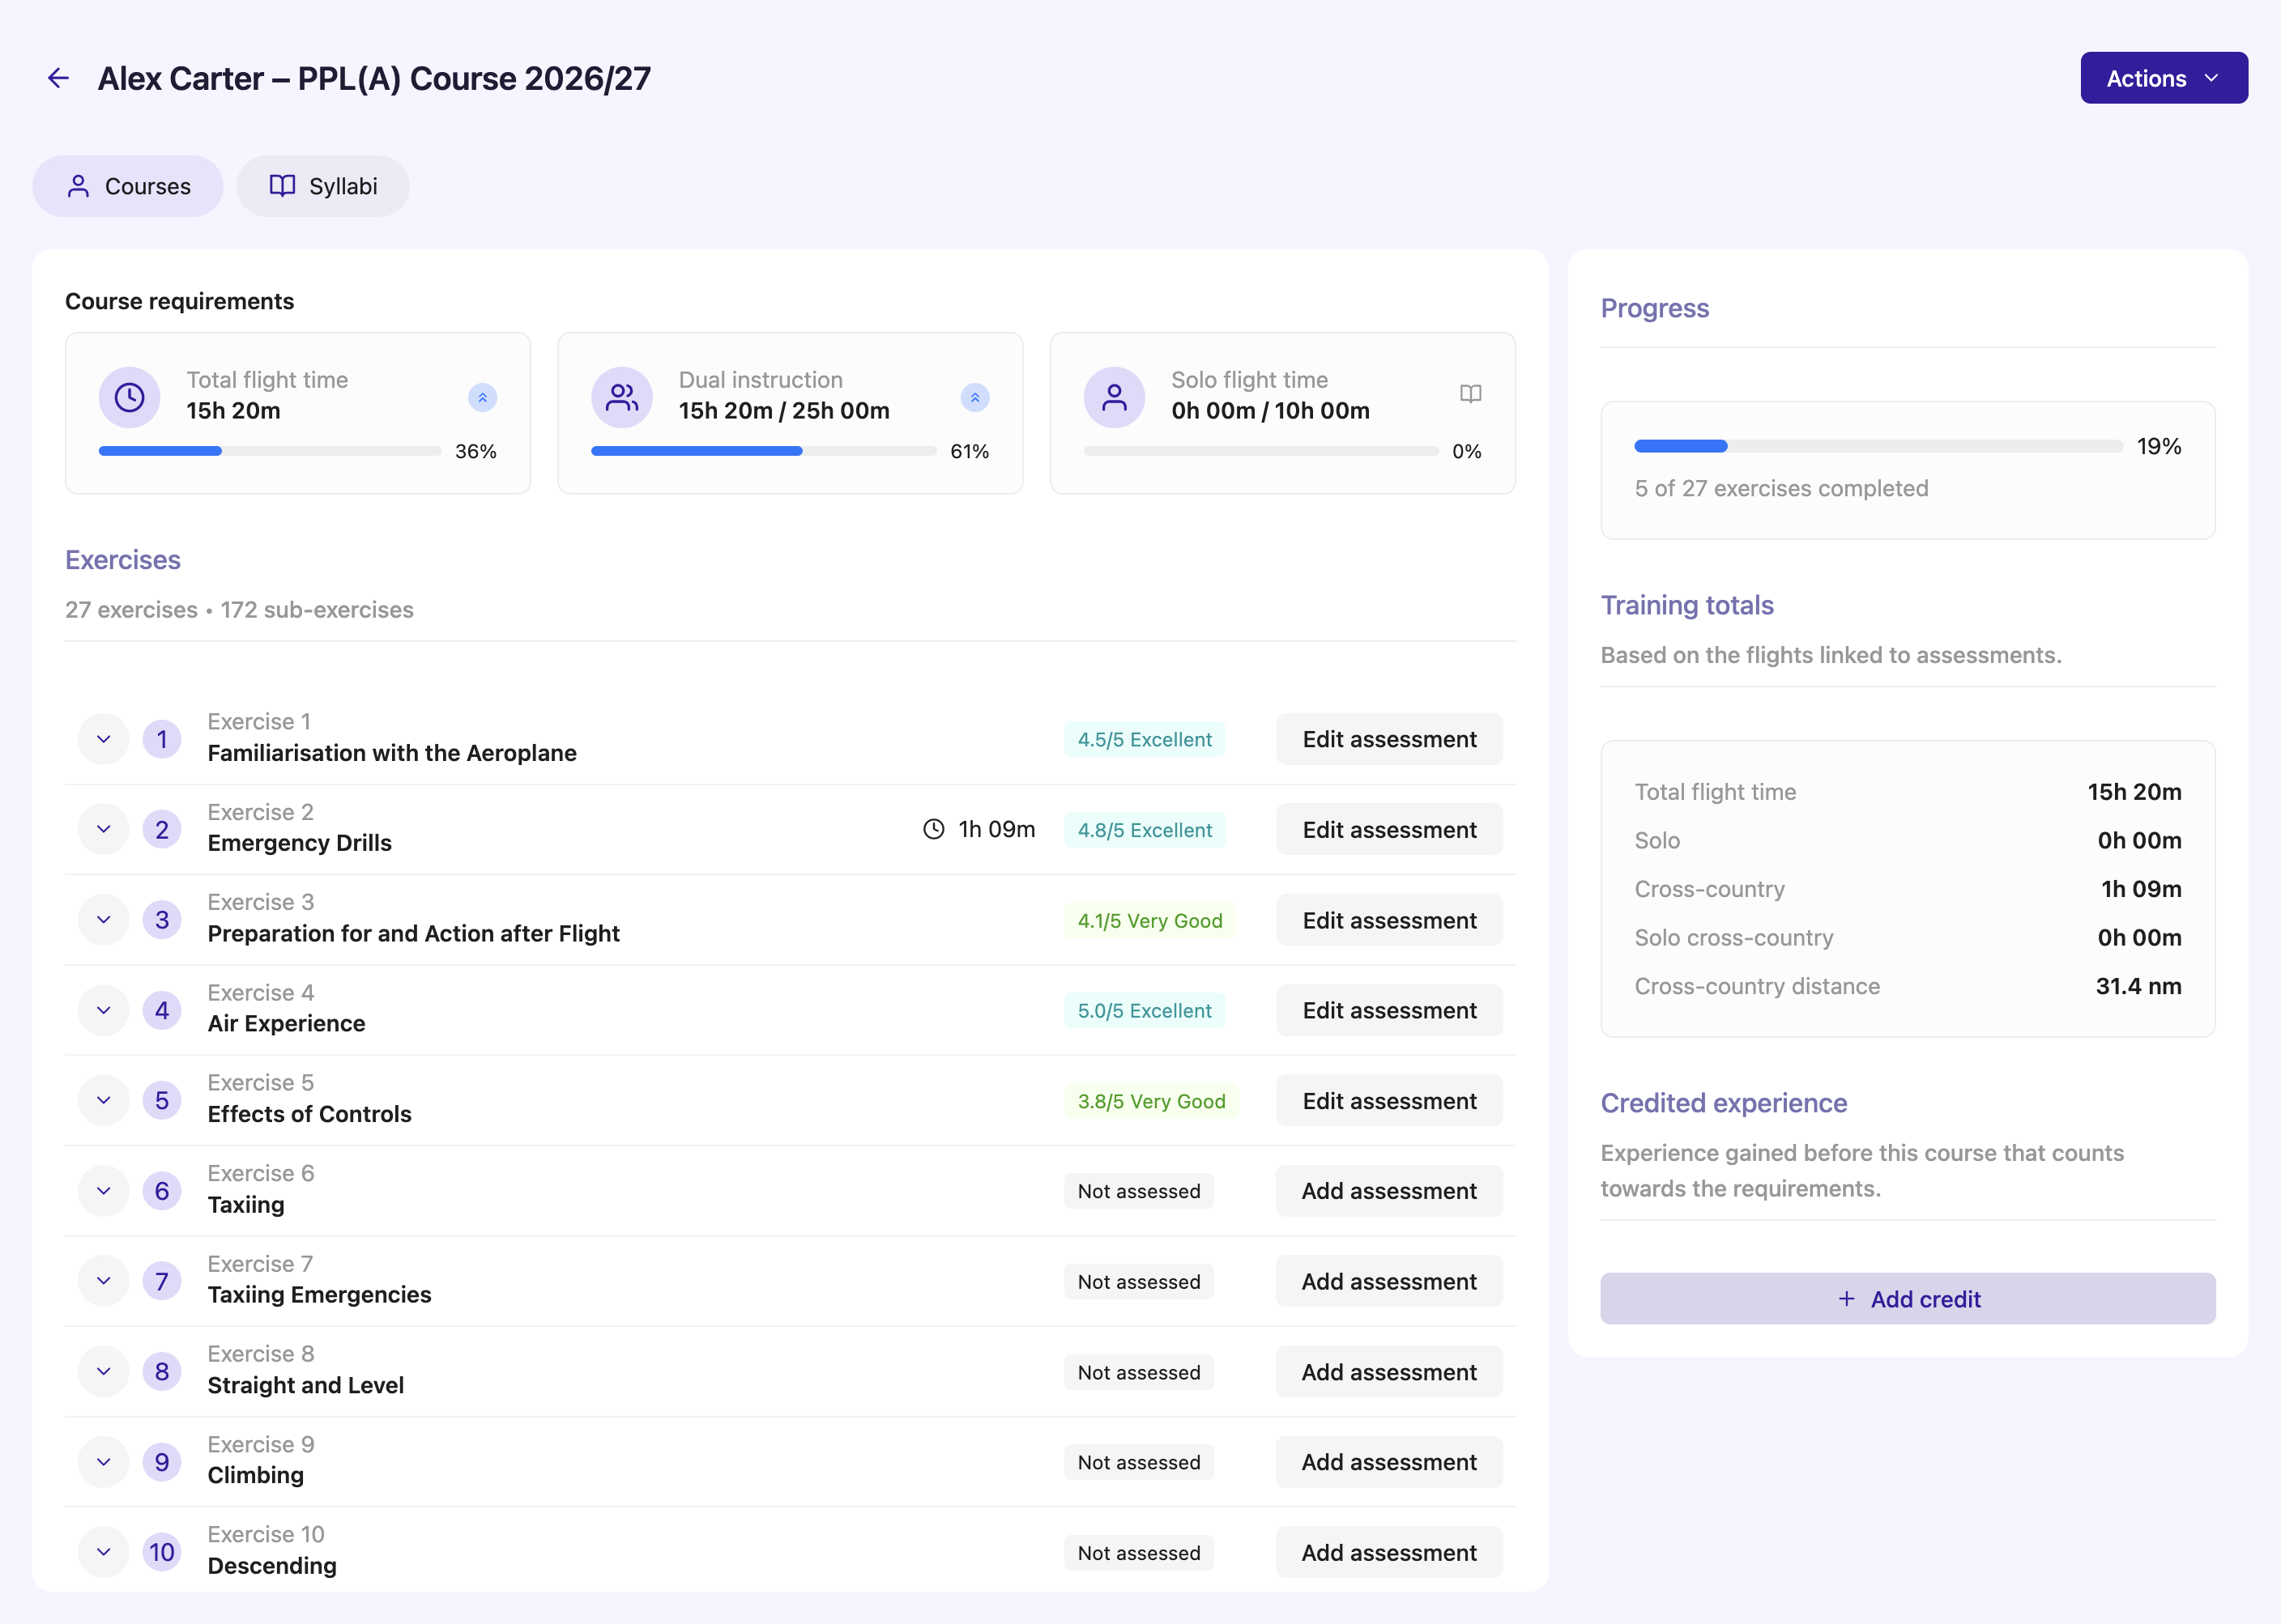
Task: Expand Exercise 8 Straight and Level
Action: tap(103, 1372)
